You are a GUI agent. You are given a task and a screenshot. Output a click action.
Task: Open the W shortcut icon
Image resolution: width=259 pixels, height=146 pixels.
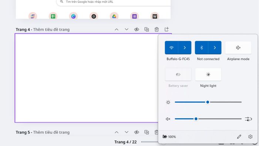[x=155, y=16]
